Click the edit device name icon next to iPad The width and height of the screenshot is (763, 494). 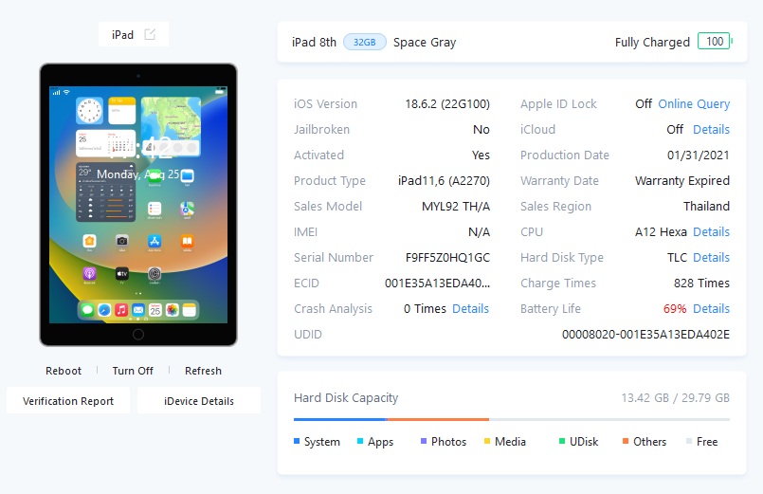(x=150, y=34)
